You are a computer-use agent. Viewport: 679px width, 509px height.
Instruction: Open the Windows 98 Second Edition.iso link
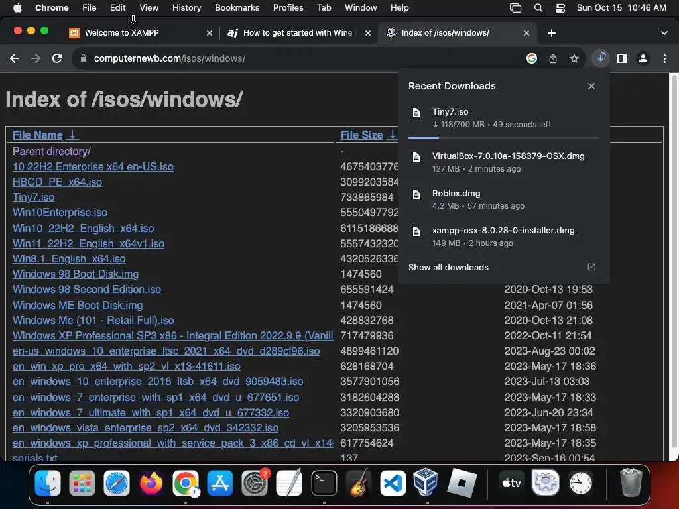87,289
